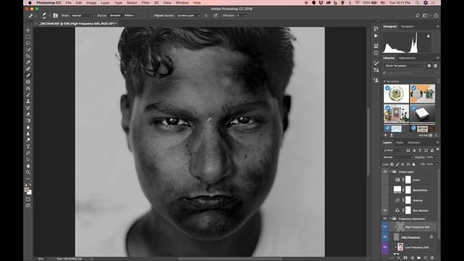Viewport: 464px width, 261px height.
Task: Switch to the Adjustments tab
Action: tap(407, 58)
